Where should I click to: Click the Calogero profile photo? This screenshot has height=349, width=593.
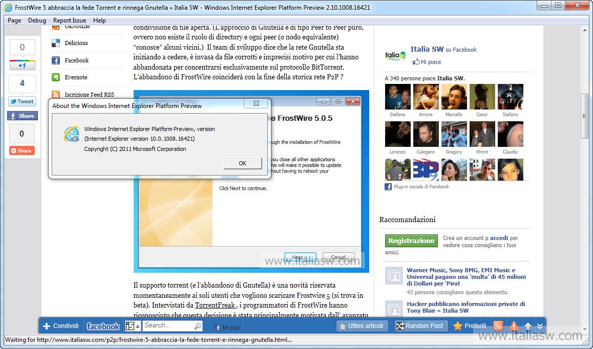pos(426,134)
